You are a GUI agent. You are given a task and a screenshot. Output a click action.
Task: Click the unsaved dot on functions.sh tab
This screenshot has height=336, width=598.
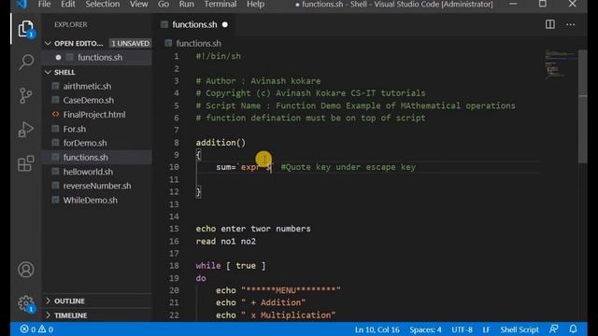point(225,25)
